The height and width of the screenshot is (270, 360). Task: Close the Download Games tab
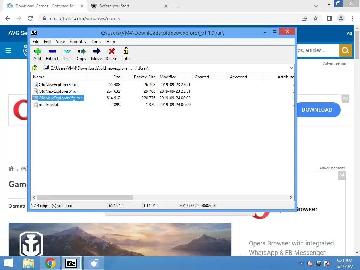point(82,6)
